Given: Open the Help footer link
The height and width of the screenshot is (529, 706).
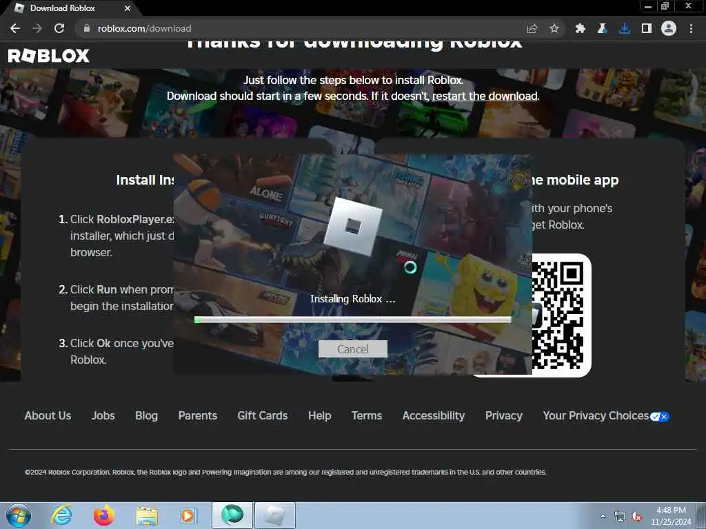Looking at the screenshot, I should 320,415.
